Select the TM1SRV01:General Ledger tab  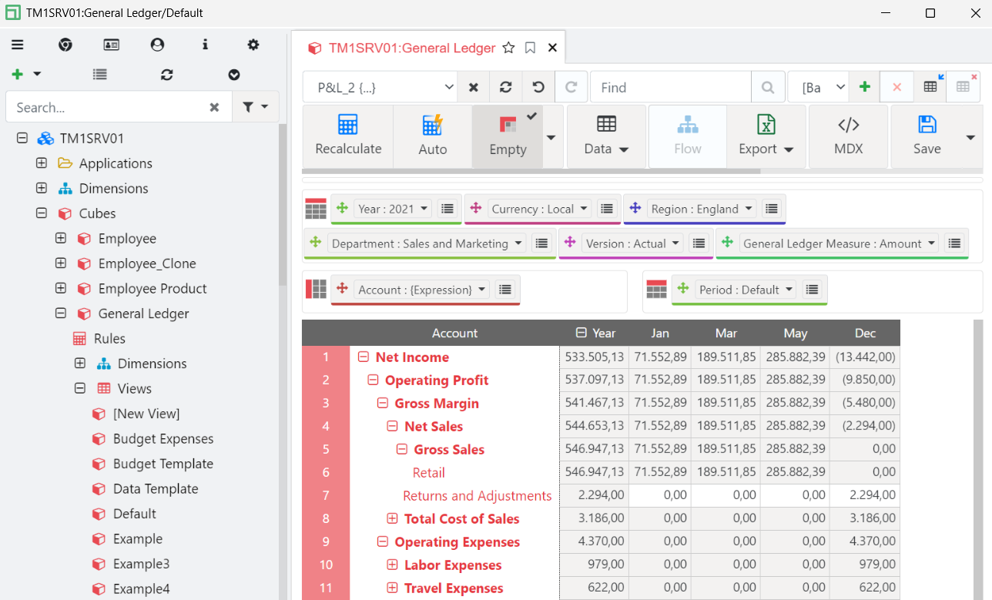click(411, 48)
